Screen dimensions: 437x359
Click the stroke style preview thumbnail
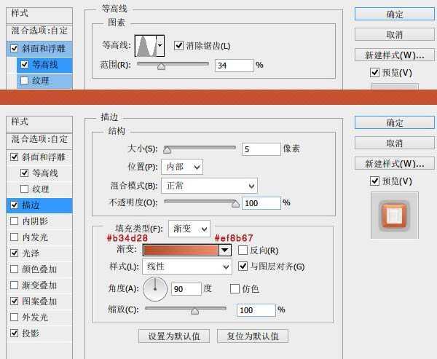click(393, 216)
